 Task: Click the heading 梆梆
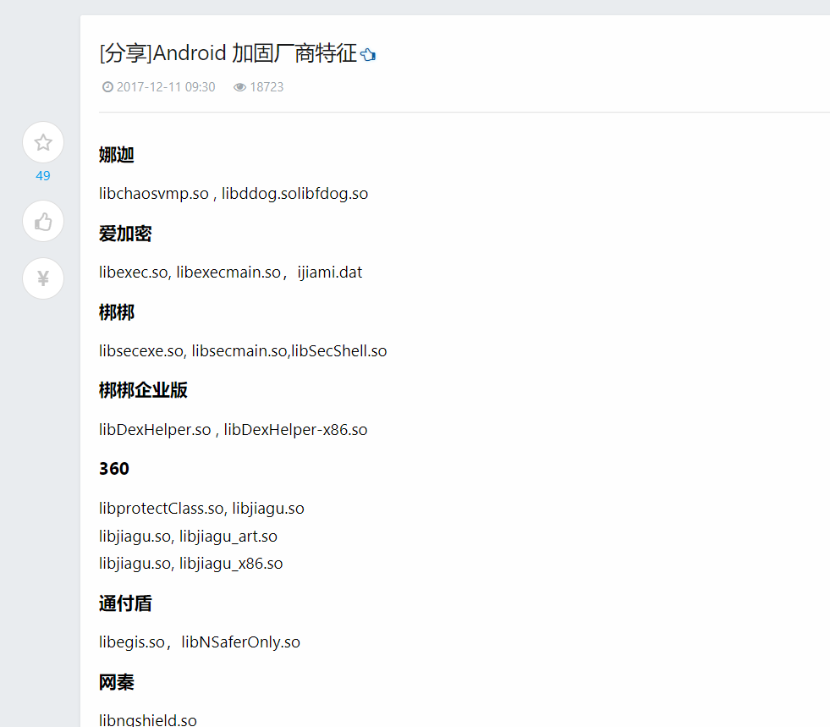[x=117, y=312]
